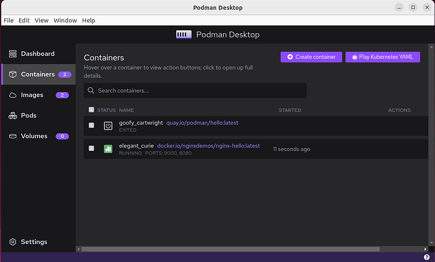
Task: Click the EXITED status text
Action: tap(128, 130)
